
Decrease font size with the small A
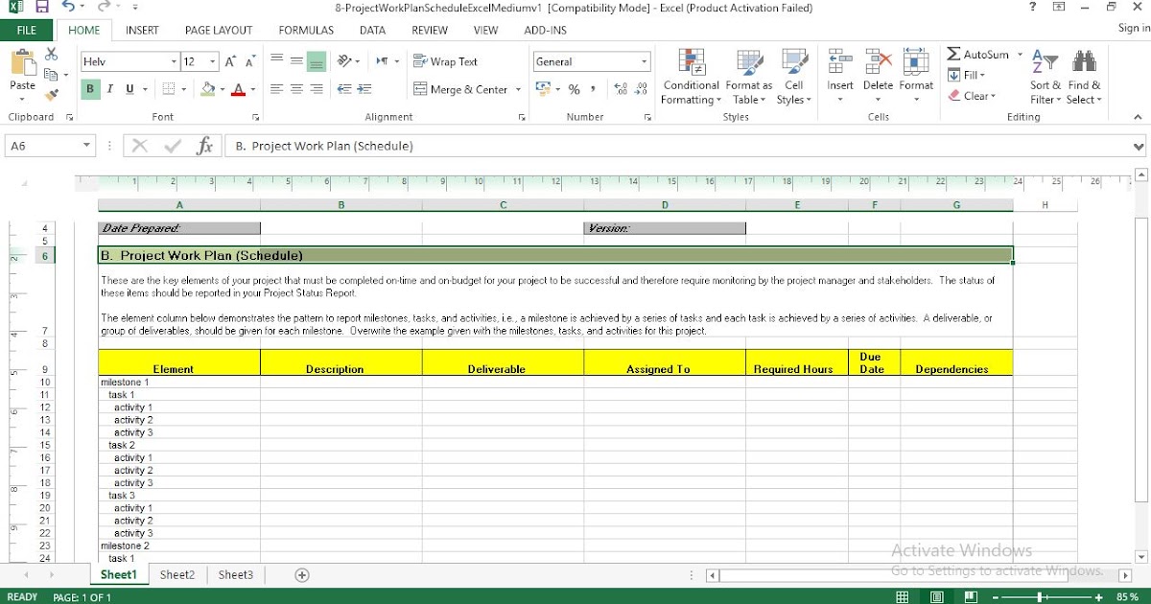250,61
